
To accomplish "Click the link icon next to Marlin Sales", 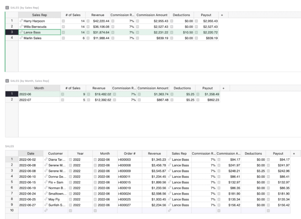I will [x=21, y=38].
